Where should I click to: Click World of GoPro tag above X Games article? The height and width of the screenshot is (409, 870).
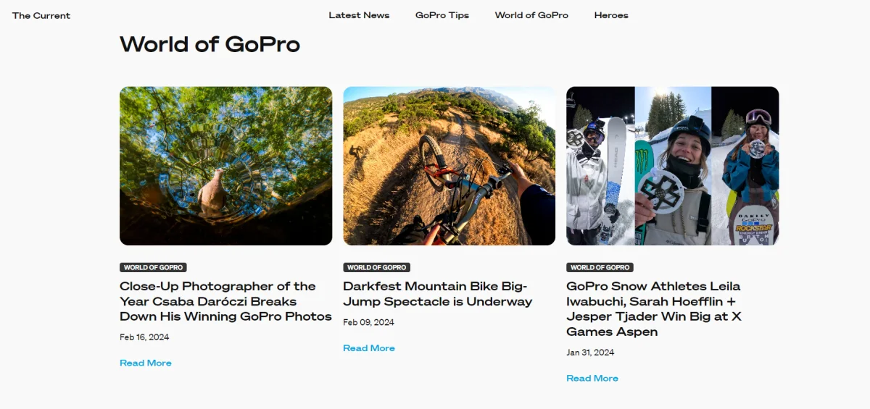coord(600,267)
